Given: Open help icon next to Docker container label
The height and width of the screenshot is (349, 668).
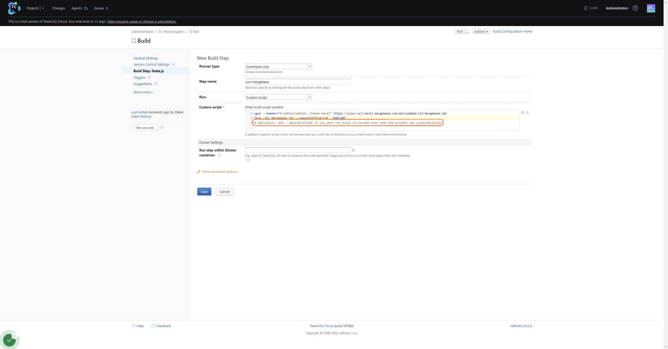Looking at the screenshot, I should point(219,155).
